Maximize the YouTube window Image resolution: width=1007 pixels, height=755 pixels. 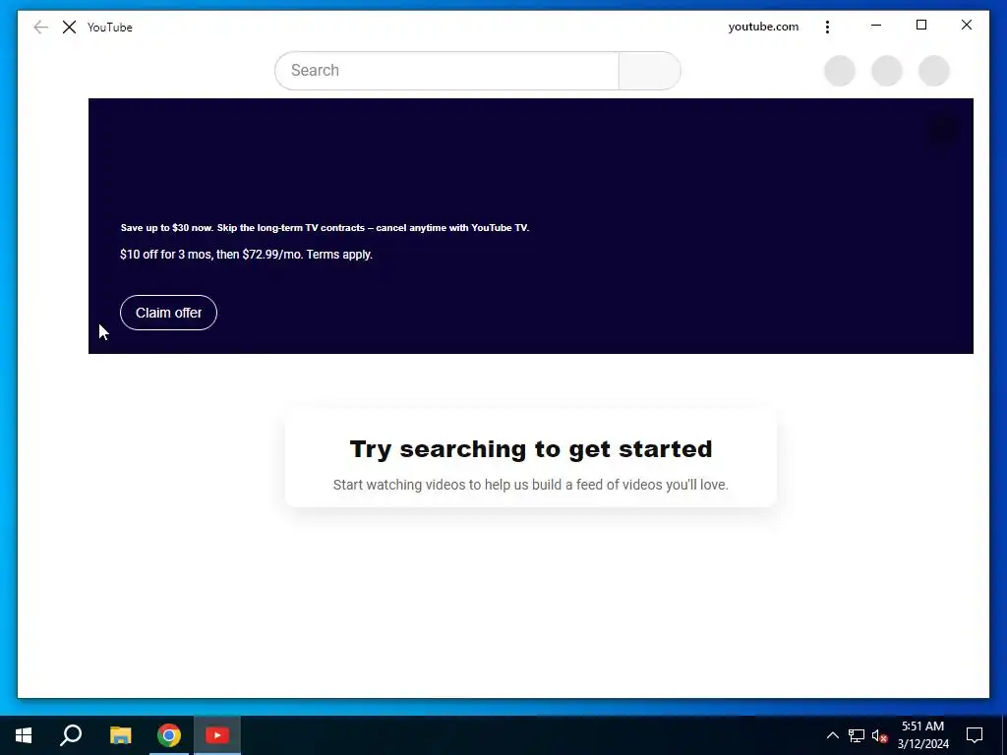pos(920,25)
